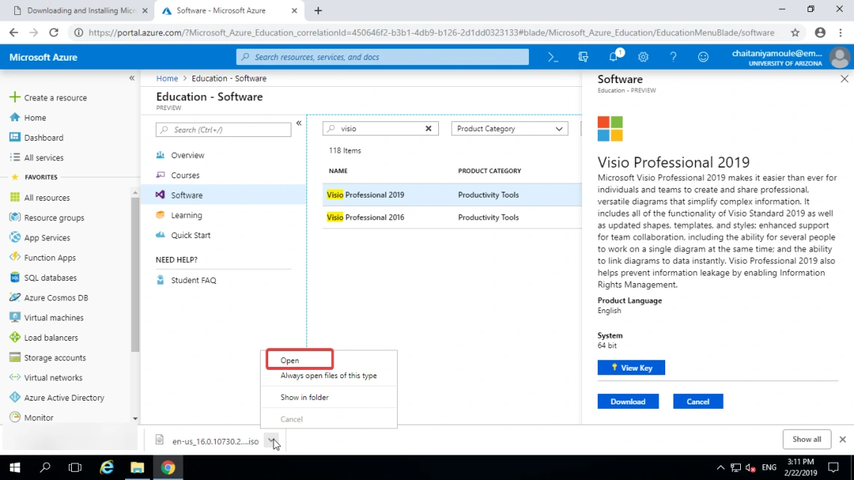Bookmark this page star icon
Image resolution: width=854 pixels, height=480 pixels.
click(x=795, y=33)
